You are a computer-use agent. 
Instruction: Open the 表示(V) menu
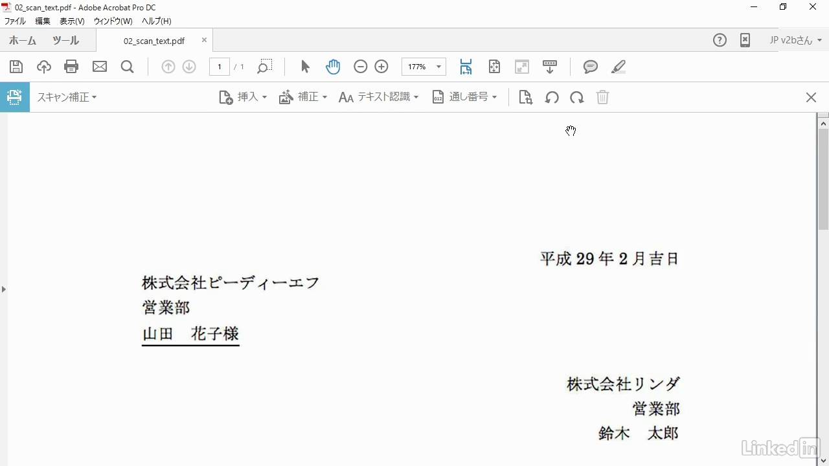(x=72, y=21)
